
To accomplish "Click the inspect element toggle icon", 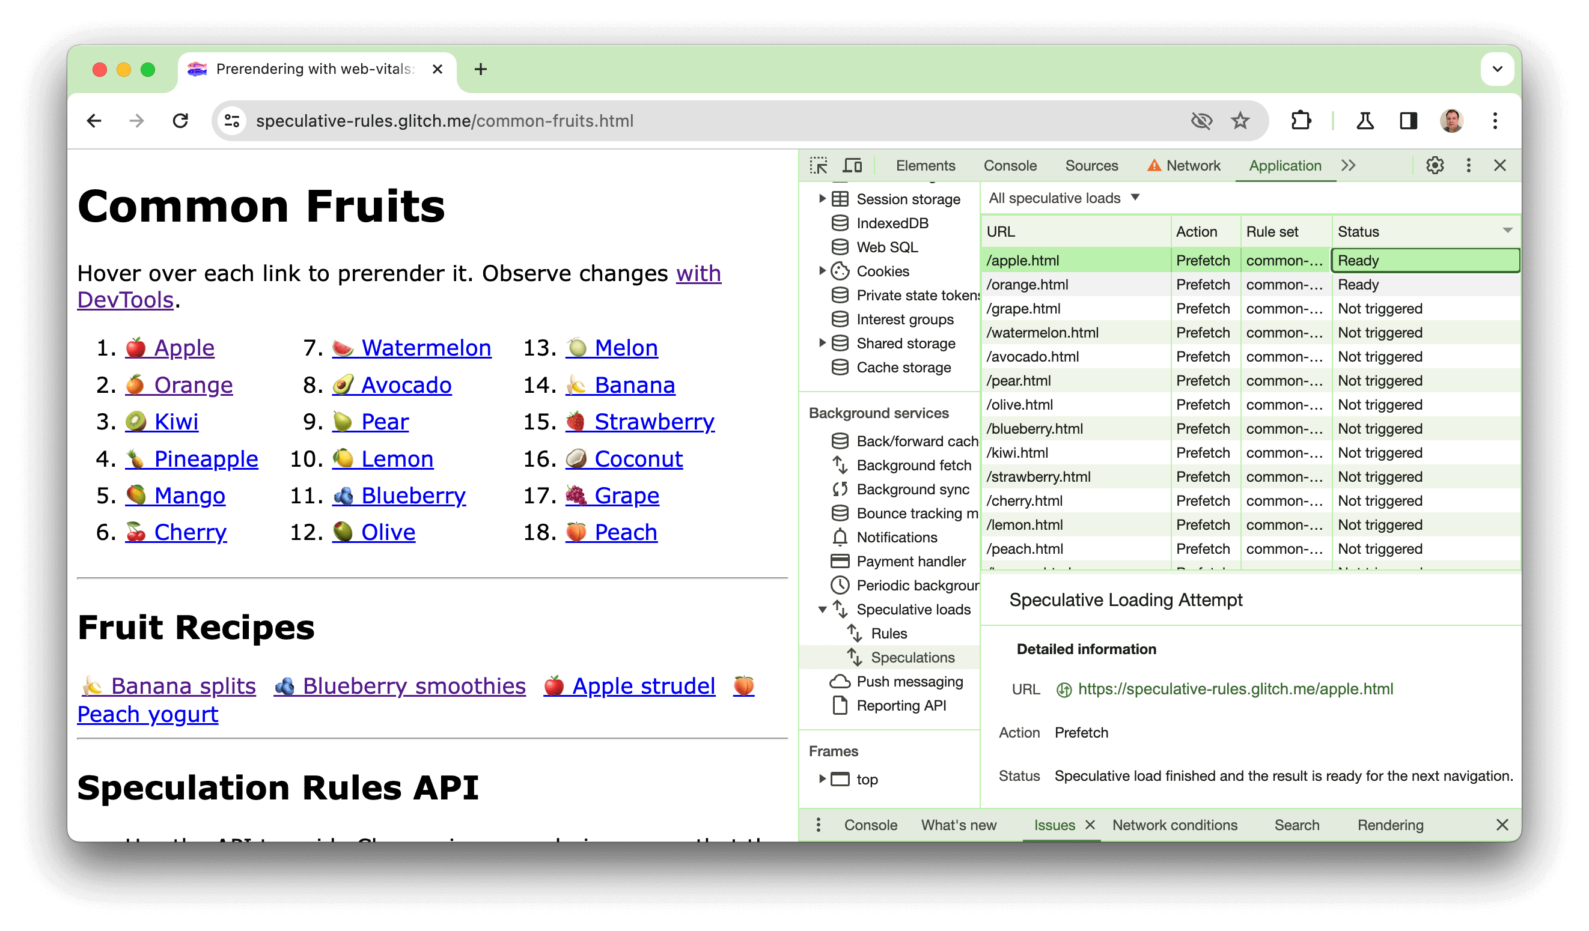I will click(x=820, y=164).
